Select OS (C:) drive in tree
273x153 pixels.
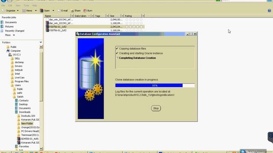pos(17,54)
